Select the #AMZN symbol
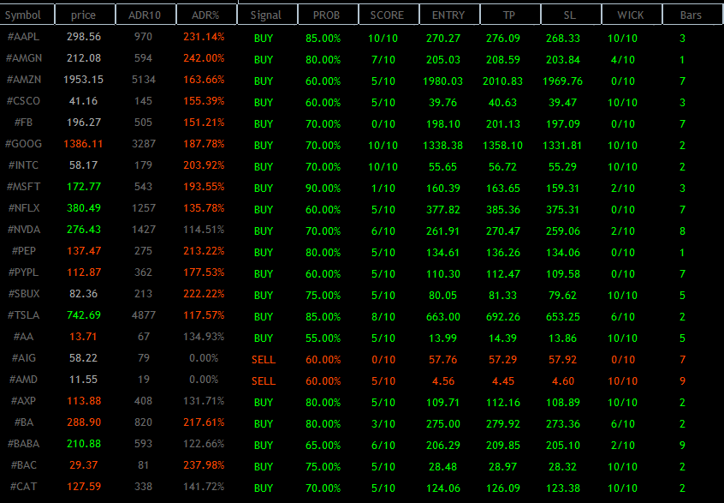724x503 pixels. tap(24, 79)
